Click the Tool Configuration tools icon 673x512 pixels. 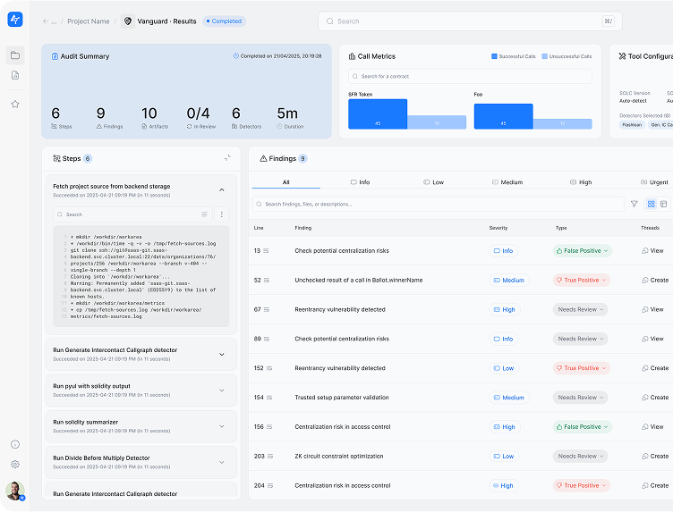tap(622, 56)
